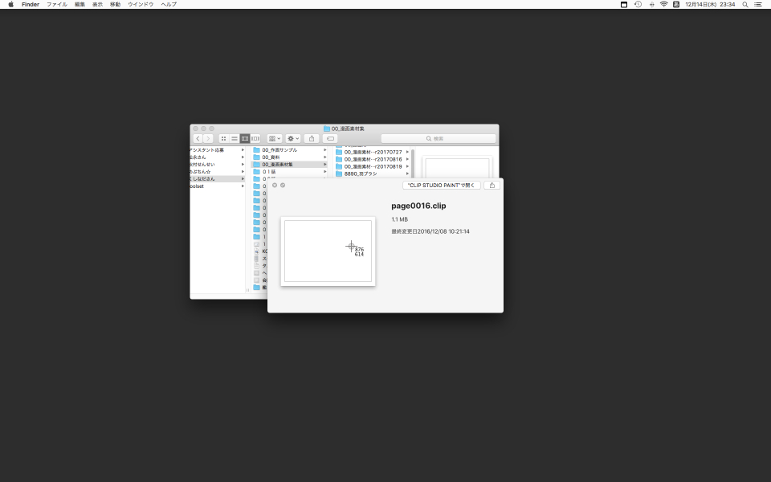Expand arrow beside r20170727 folder
This screenshot has width=771, height=482.
[408, 153]
